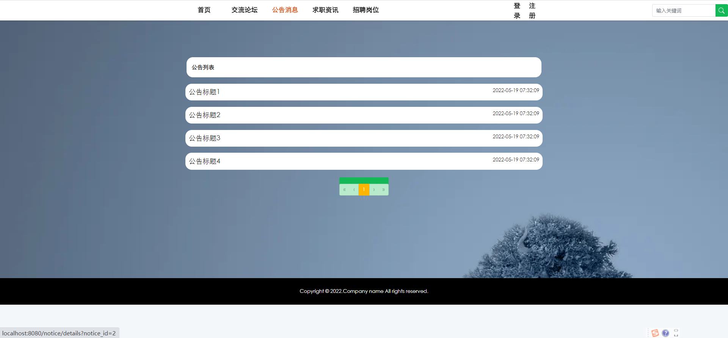Viewport: 728px width, 338px height.
Task: Go to previous page in pagination
Action: pyautogui.click(x=354, y=189)
